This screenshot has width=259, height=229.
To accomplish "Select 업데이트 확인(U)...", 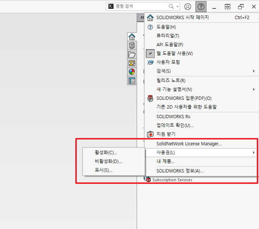I will pos(201,126).
